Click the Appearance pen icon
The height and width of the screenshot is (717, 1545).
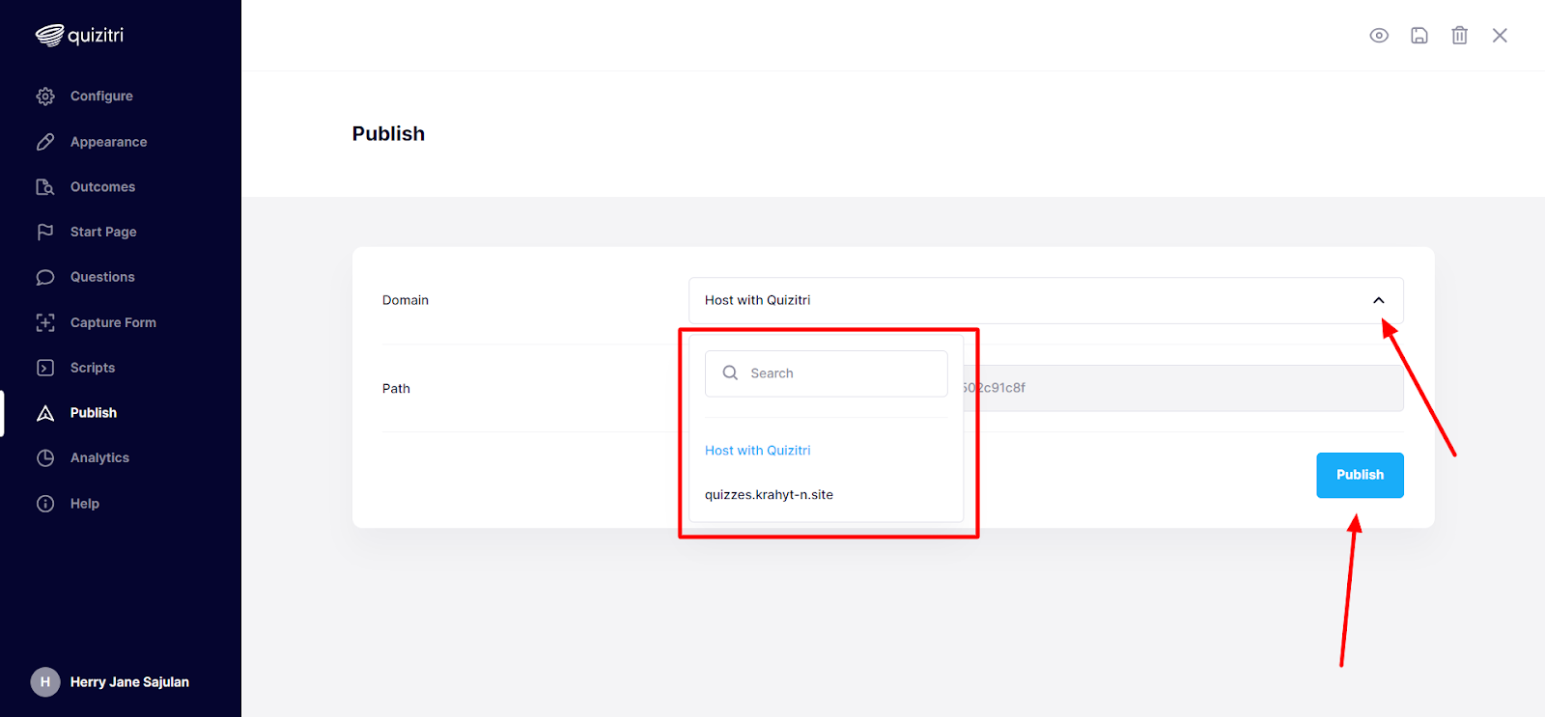pos(45,142)
